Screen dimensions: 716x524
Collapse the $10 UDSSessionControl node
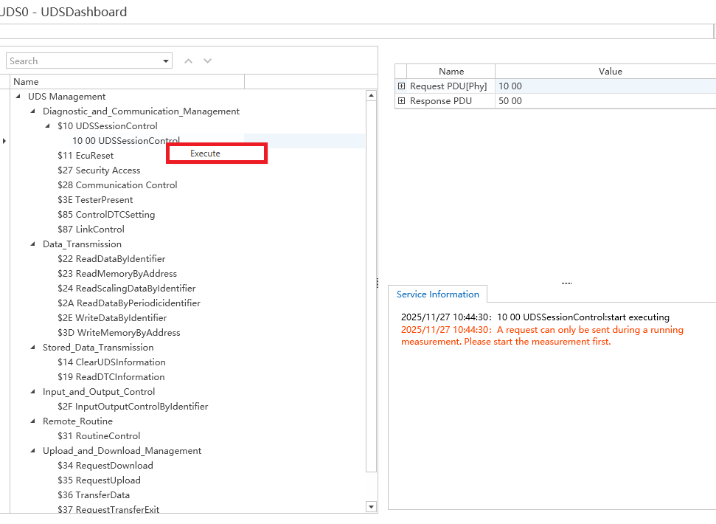pyautogui.click(x=47, y=126)
